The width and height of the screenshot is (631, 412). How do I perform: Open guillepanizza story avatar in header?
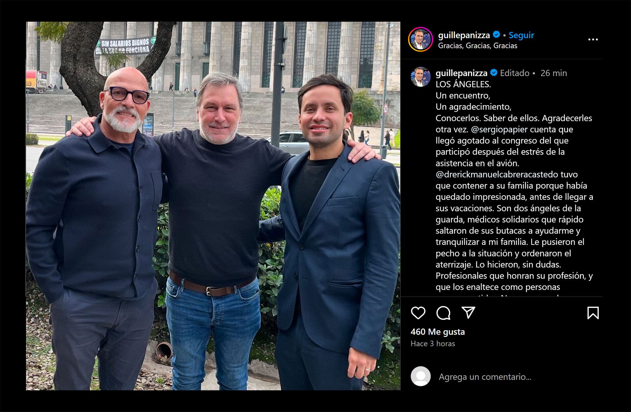pyautogui.click(x=420, y=39)
